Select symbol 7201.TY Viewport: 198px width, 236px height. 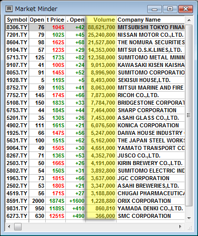point(17,35)
